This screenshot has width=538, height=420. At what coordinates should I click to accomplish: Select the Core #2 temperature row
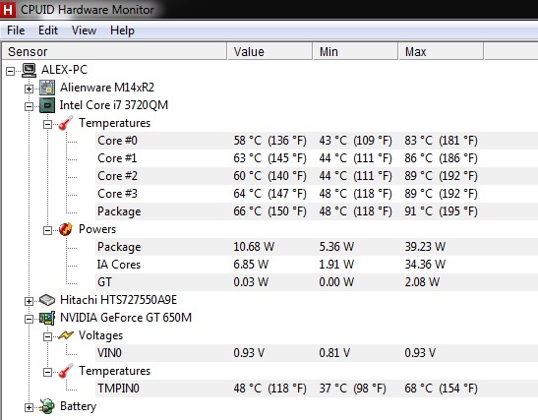point(317,176)
